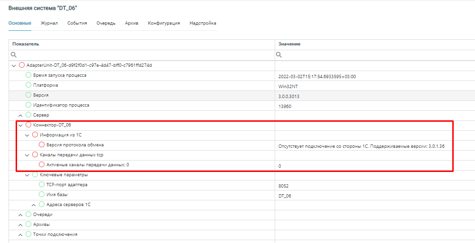This screenshot has height=243, width=475.
Task: Expand the Сервер tree node
Action: tap(20, 115)
